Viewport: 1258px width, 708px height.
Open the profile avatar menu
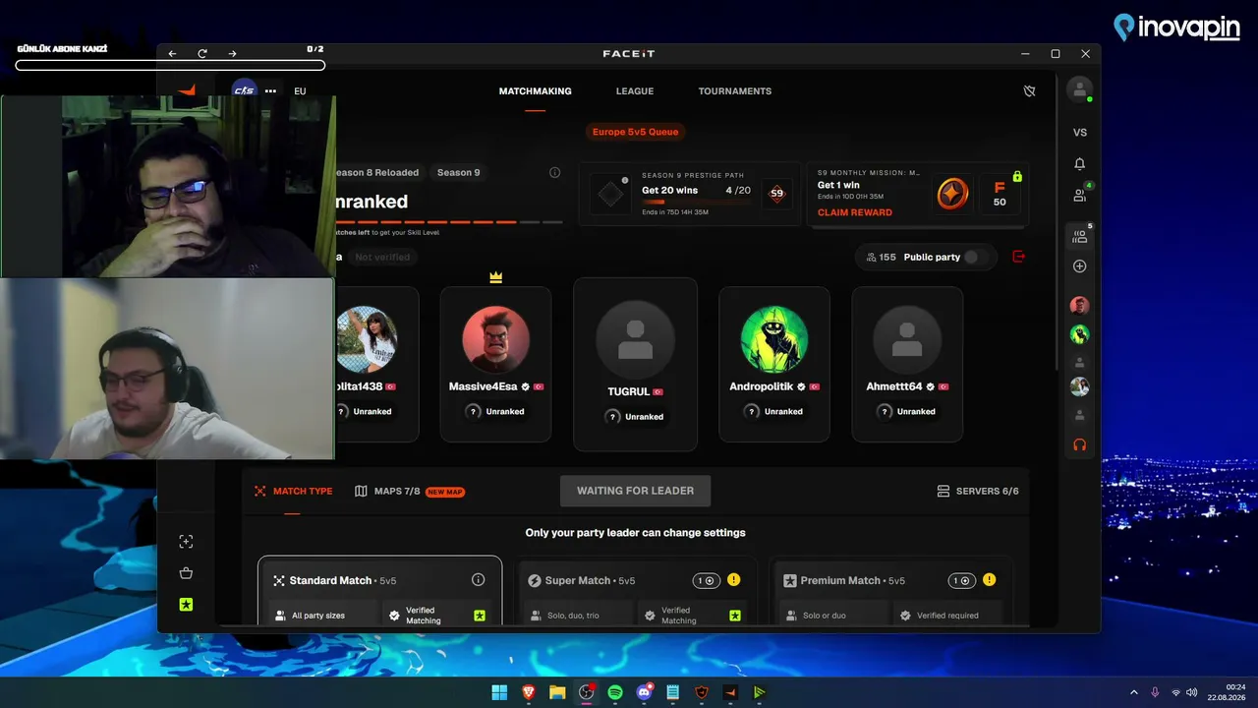1079,89
